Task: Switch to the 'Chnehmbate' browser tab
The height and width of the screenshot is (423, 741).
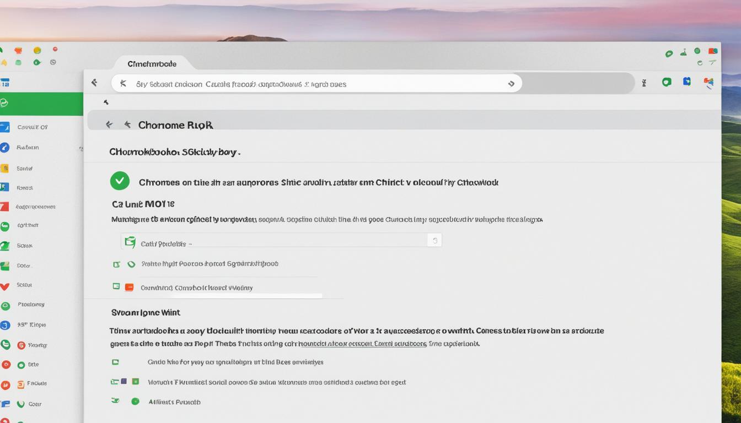Action: point(152,64)
